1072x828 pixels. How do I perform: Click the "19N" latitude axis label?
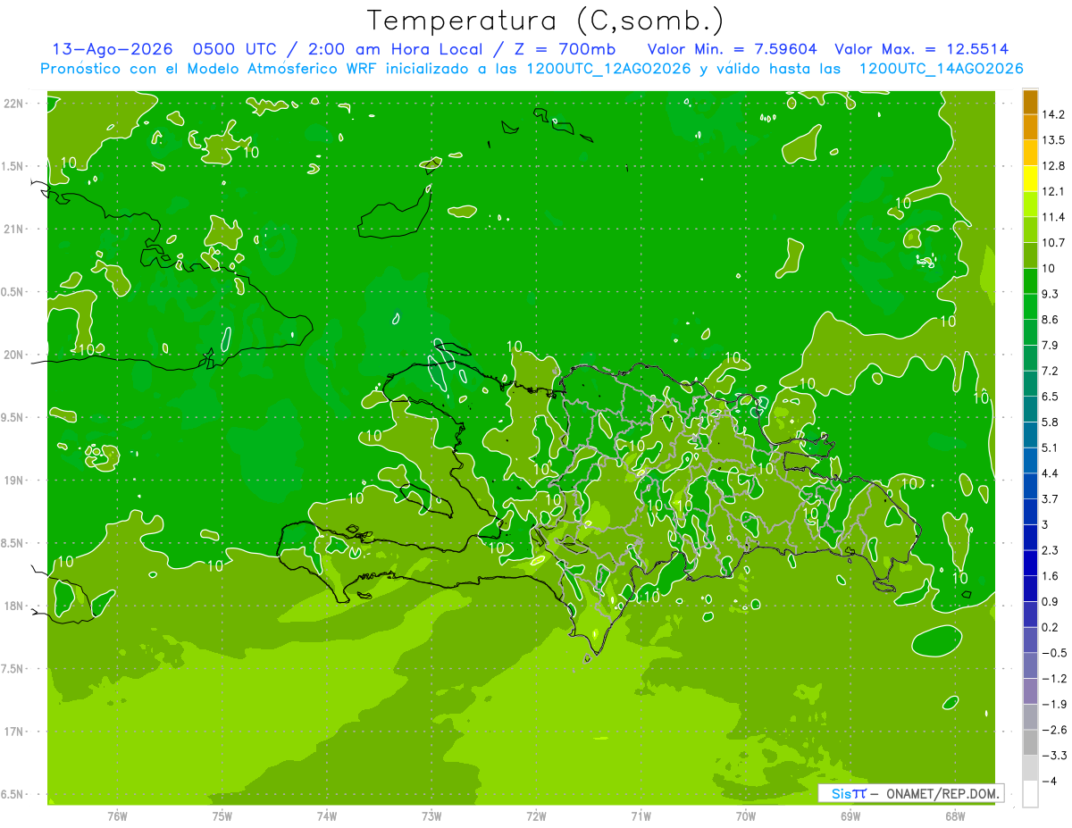pyautogui.click(x=13, y=480)
